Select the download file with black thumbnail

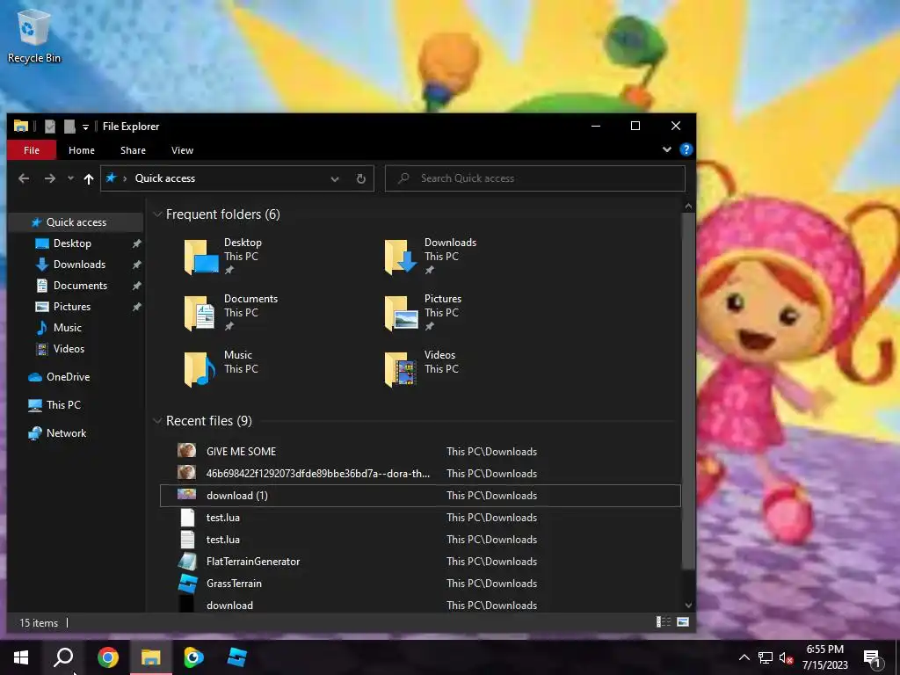coord(420,605)
